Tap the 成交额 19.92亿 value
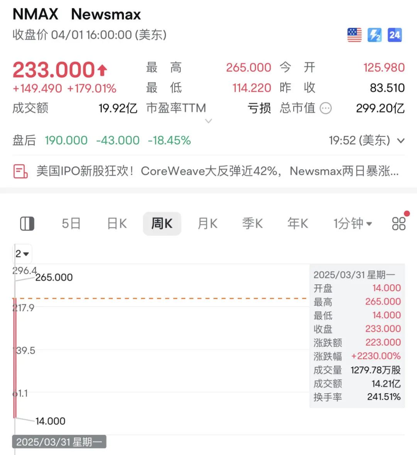Screen dimensions: 417x455 [x=118, y=108]
